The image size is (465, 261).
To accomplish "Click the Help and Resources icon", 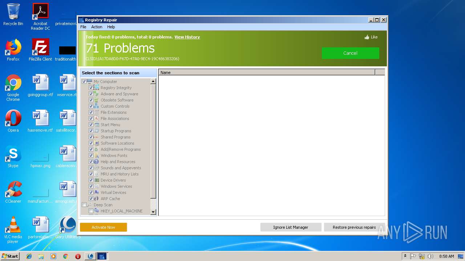I will 97,162.
